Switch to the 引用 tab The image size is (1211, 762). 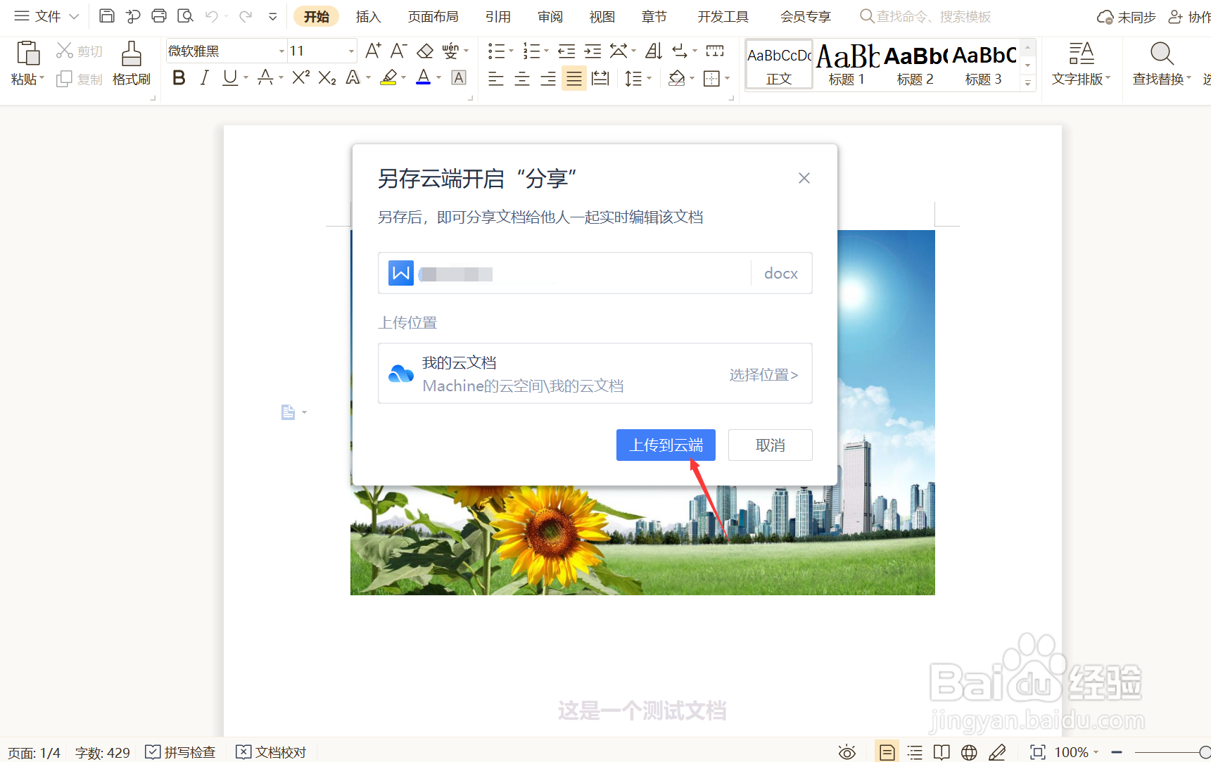coord(498,16)
